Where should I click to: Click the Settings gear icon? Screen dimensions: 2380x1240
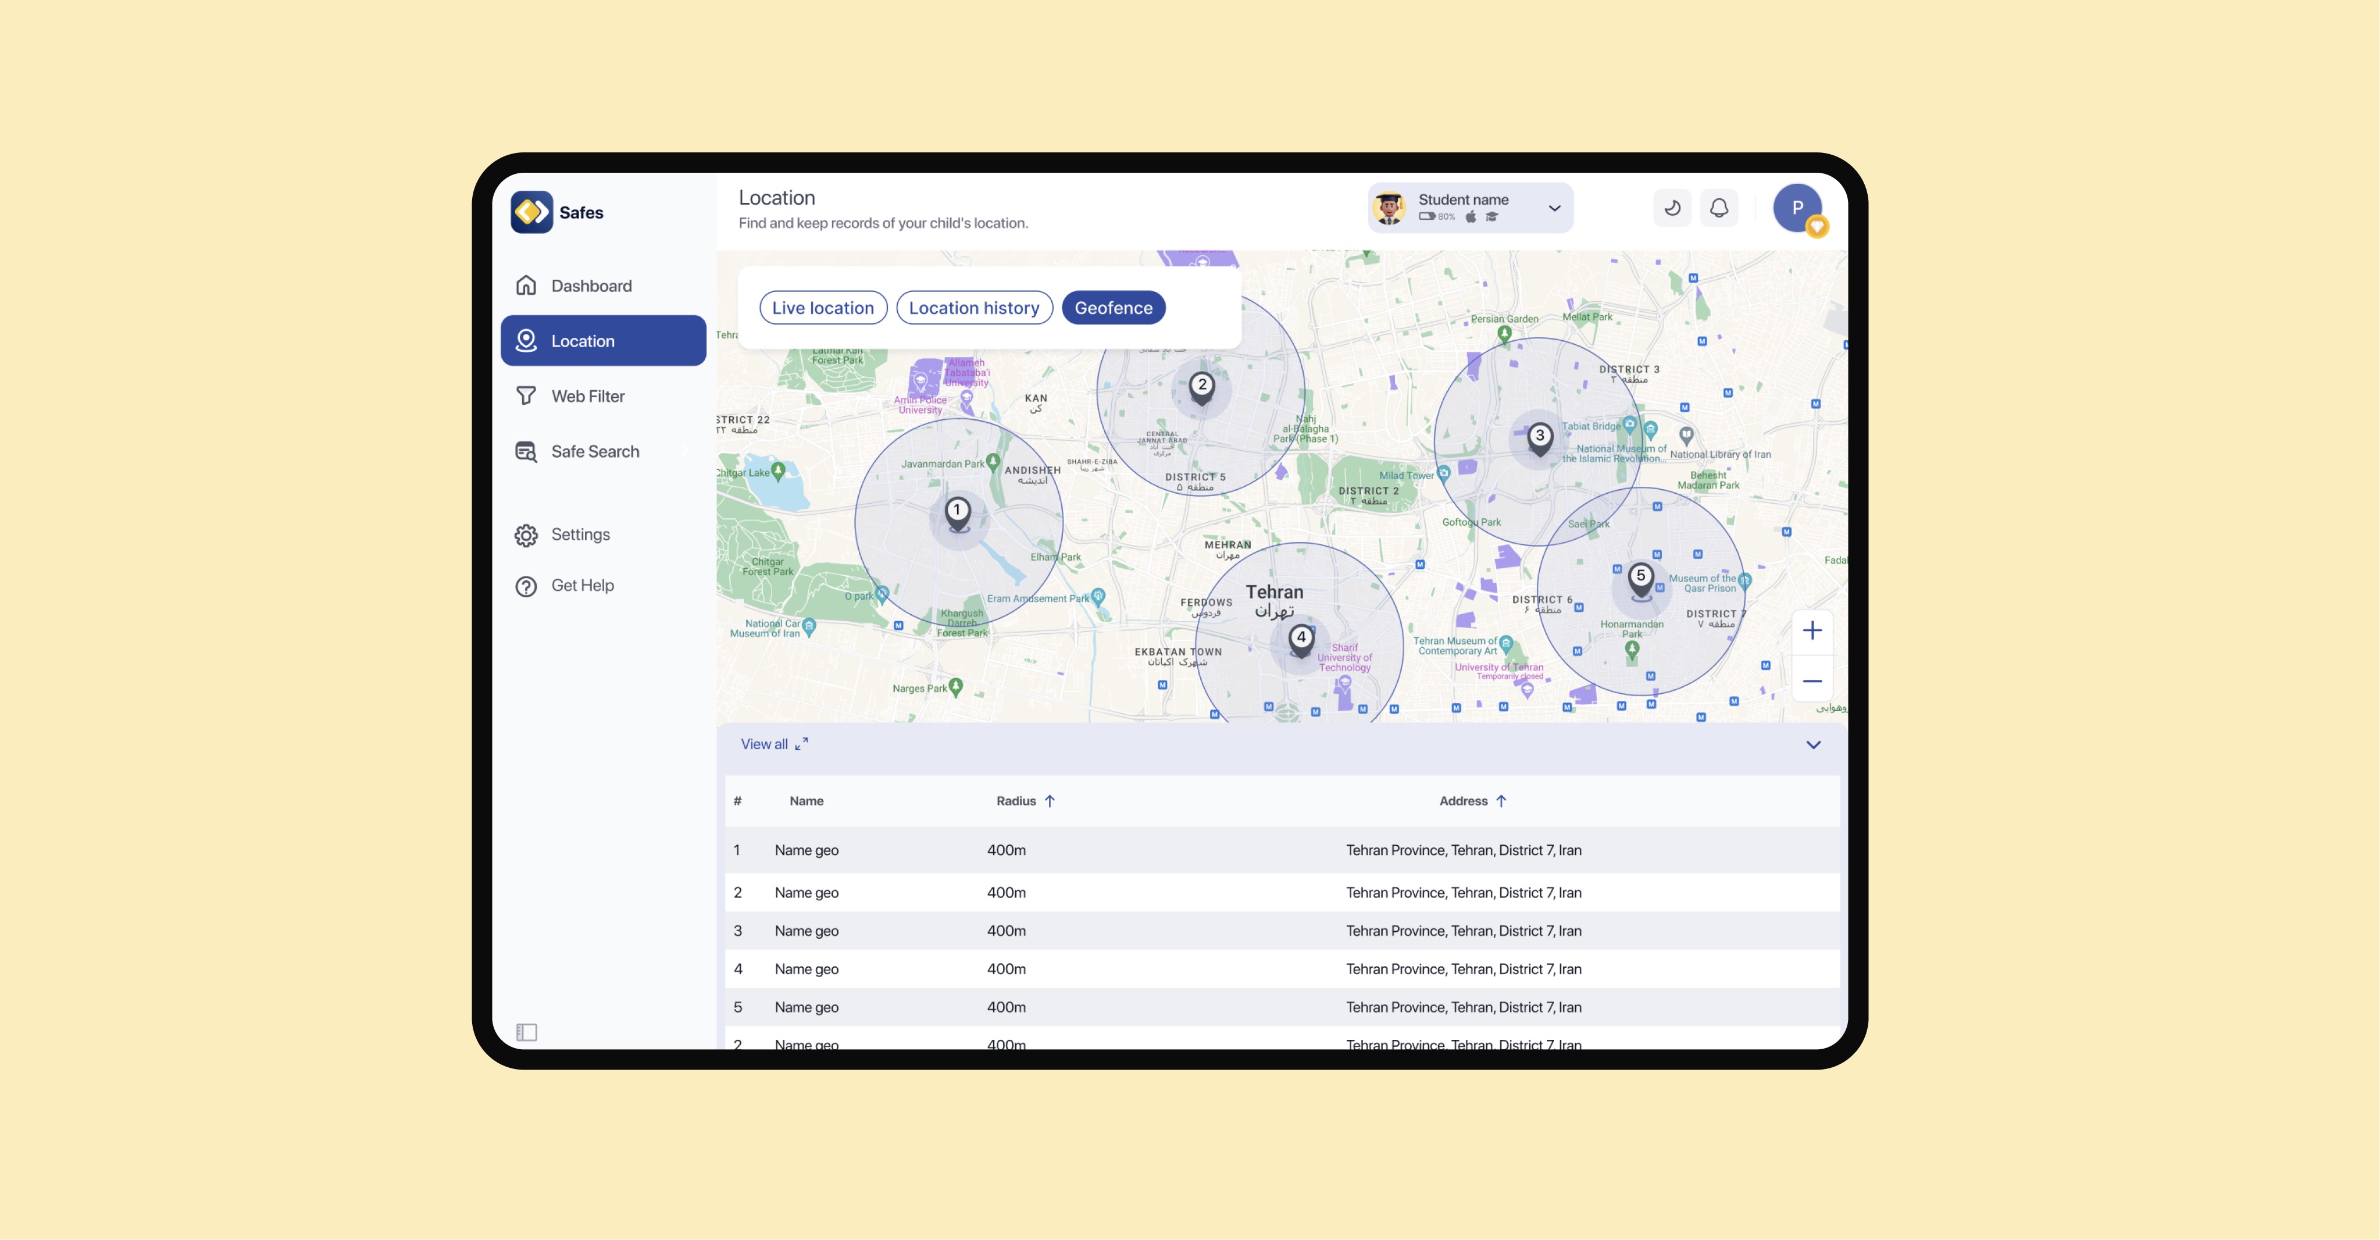pos(526,535)
